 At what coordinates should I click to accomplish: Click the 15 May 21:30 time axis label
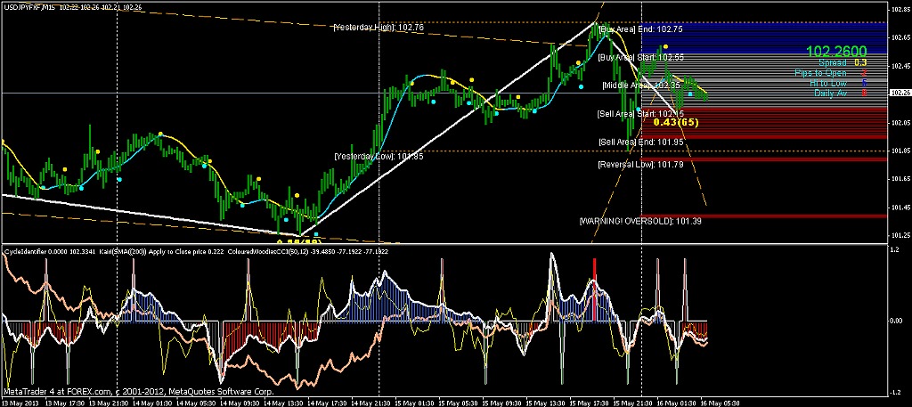click(x=634, y=403)
